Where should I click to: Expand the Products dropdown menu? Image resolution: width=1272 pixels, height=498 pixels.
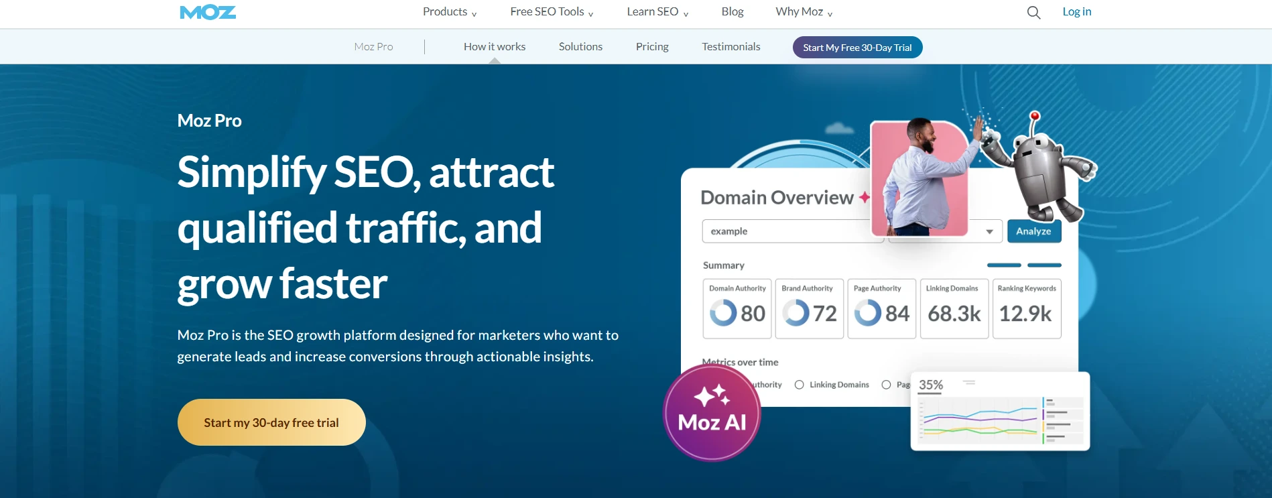point(449,12)
